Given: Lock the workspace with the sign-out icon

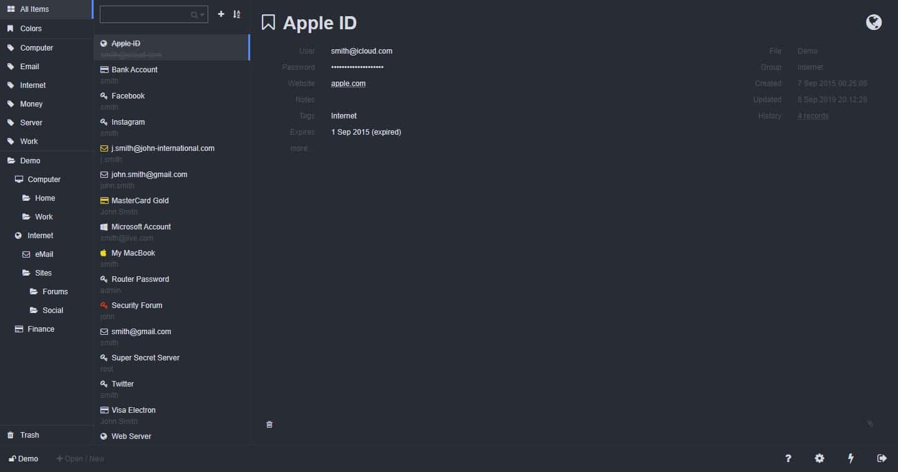Looking at the screenshot, I should pos(882,458).
